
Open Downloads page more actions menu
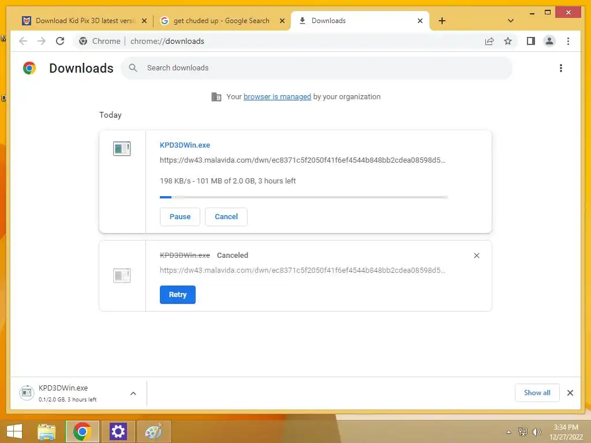pyautogui.click(x=561, y=68)
